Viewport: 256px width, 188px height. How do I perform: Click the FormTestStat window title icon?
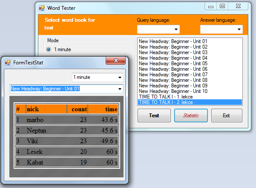click(x=8, y=63)
